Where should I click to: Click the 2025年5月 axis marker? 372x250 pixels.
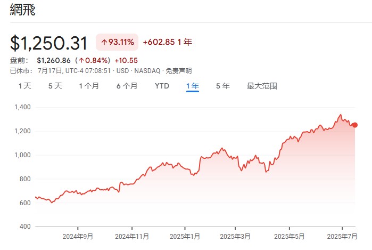tap(289, 237)
